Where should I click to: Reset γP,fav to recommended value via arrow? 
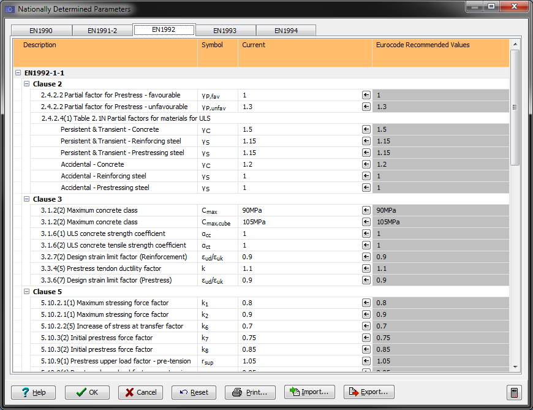pyautogui.click(x=366, y=95)
